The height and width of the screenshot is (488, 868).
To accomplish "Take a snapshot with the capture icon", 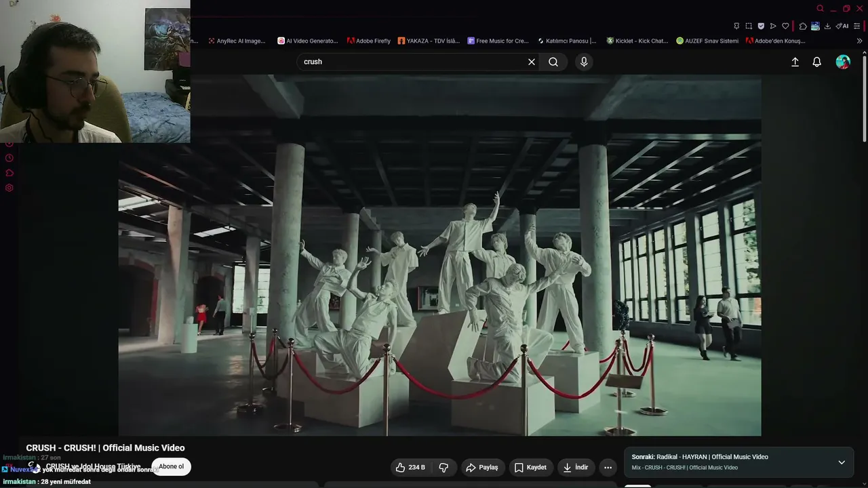I will (749, 26).
